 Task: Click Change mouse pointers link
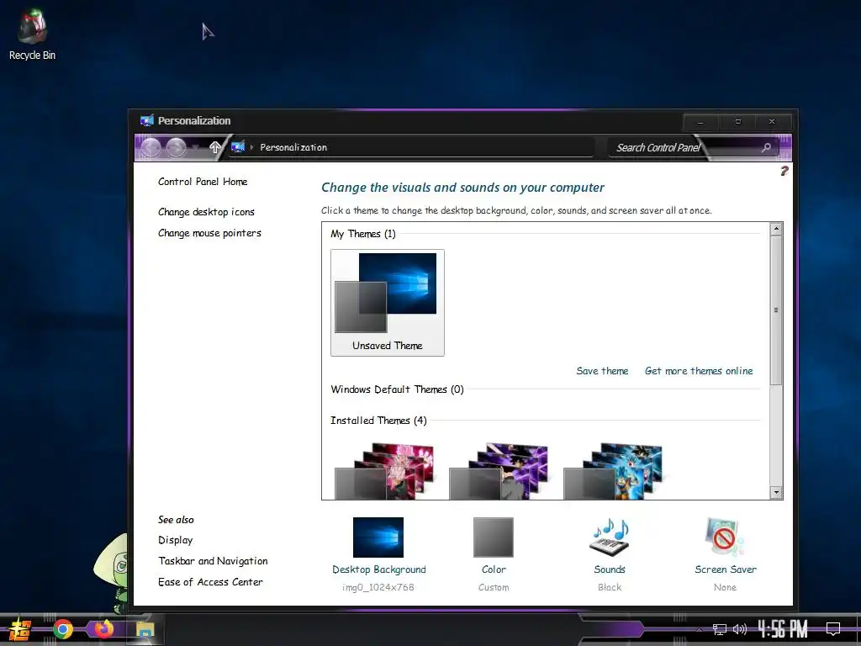209,233
